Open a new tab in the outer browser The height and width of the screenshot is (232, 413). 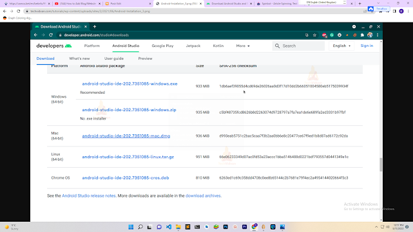coord(360,3)
